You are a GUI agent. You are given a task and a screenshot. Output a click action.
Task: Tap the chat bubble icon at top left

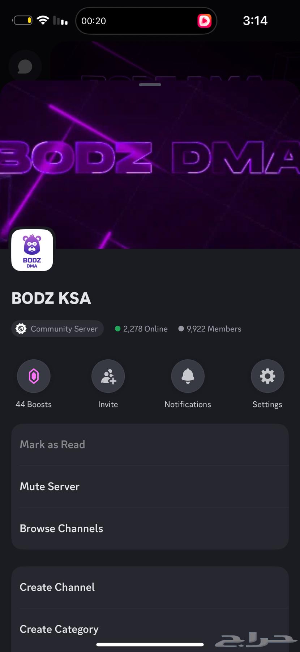(25, 67)
